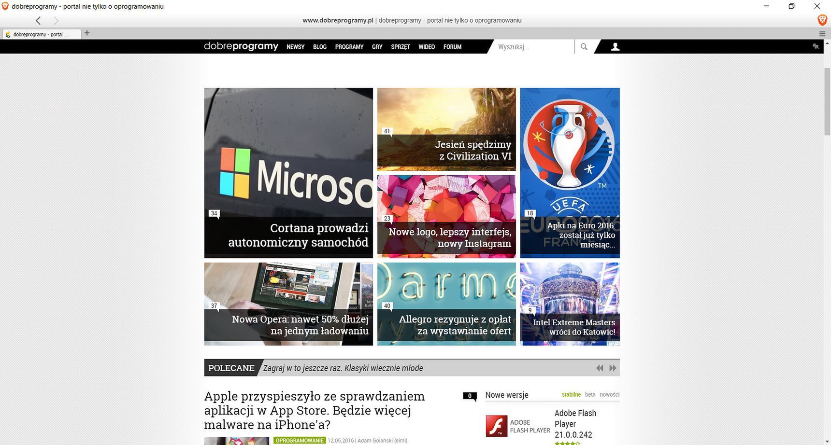Open headline Apple przyspieszyło ze sprawdzaniem aplikacji
This screenshot has height=445, width=831.
pos(315,410)
